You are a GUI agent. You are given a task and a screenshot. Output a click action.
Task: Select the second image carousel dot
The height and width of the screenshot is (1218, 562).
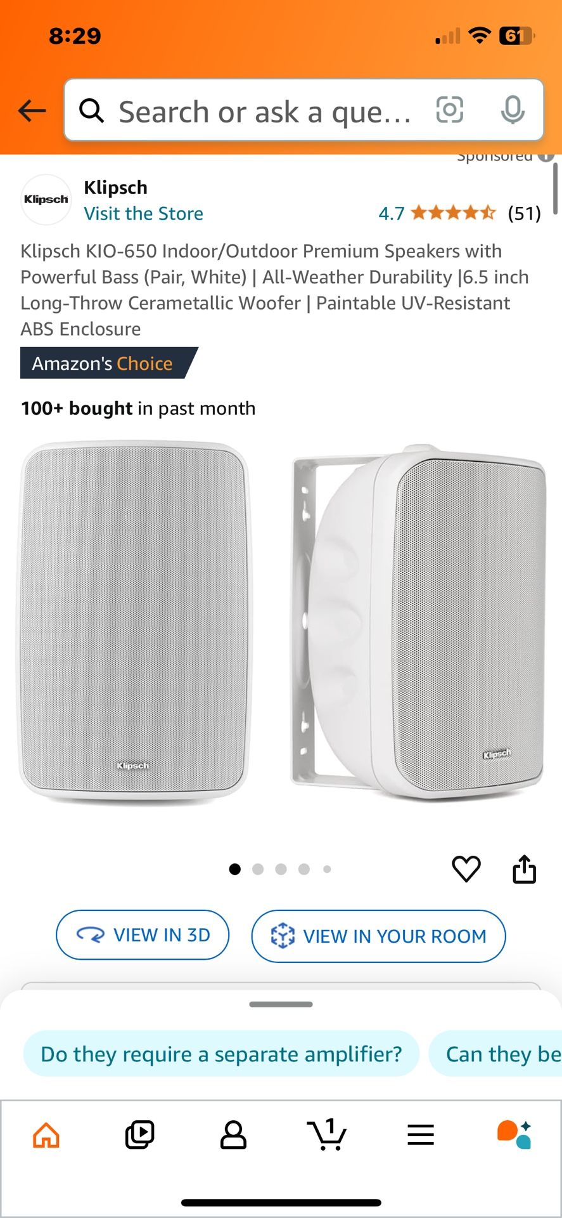click(x=258, y=869)
